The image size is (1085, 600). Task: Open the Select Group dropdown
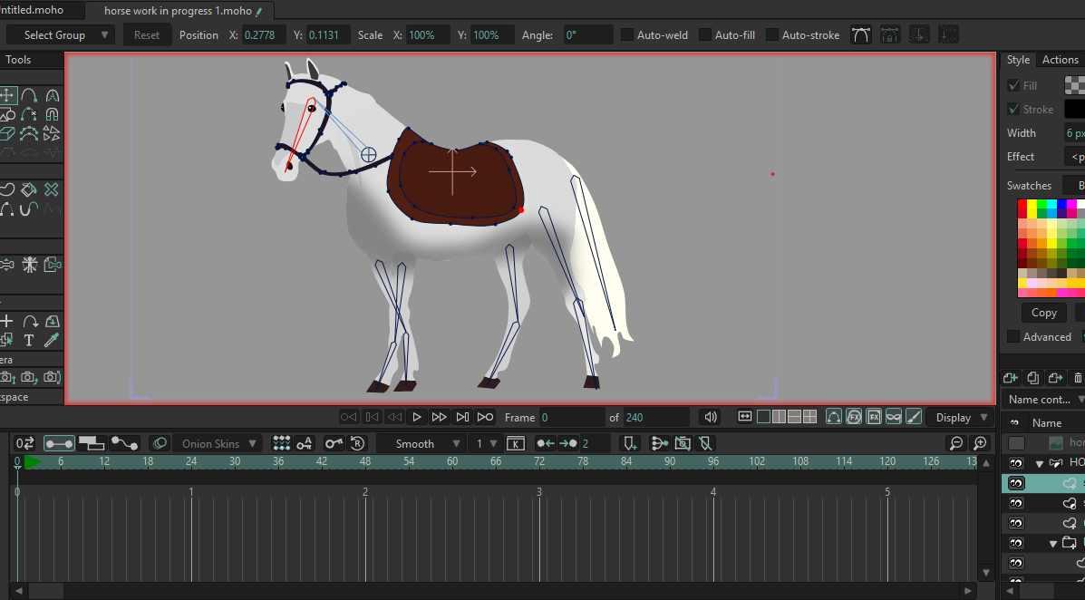pos(62,35)
